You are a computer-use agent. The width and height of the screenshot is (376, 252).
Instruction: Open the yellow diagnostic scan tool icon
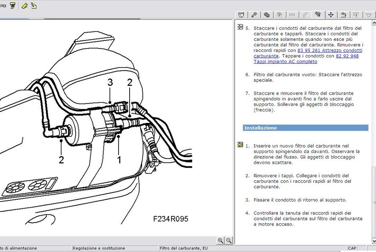[13, 6]
